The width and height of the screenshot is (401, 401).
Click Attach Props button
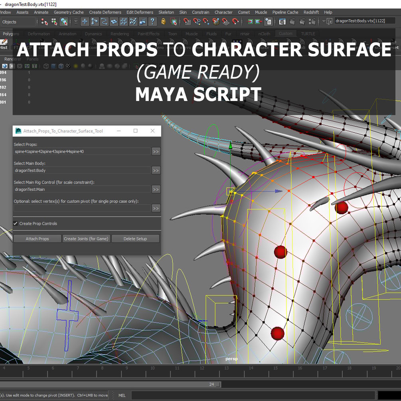click(x=38, y=239)
